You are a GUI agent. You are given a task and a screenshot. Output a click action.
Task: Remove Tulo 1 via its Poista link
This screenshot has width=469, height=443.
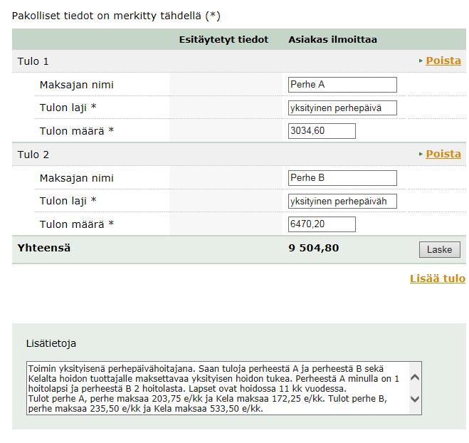pyautogui.click(x=443, y=61)
